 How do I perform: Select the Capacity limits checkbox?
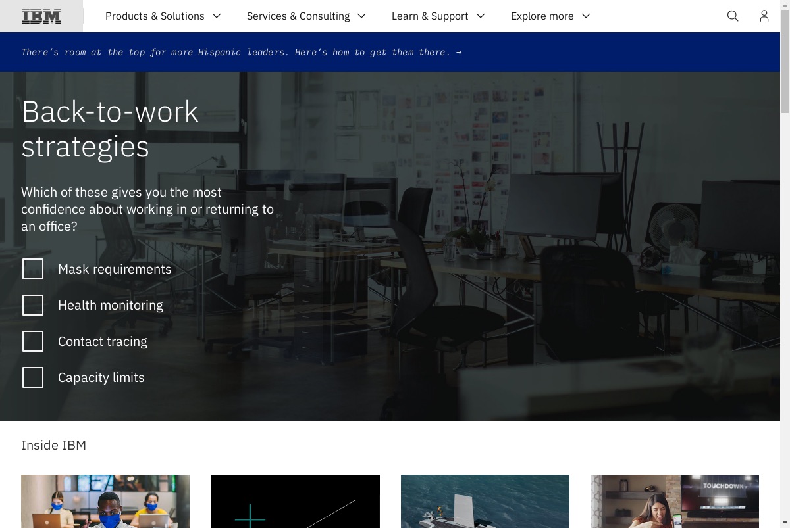33,377
